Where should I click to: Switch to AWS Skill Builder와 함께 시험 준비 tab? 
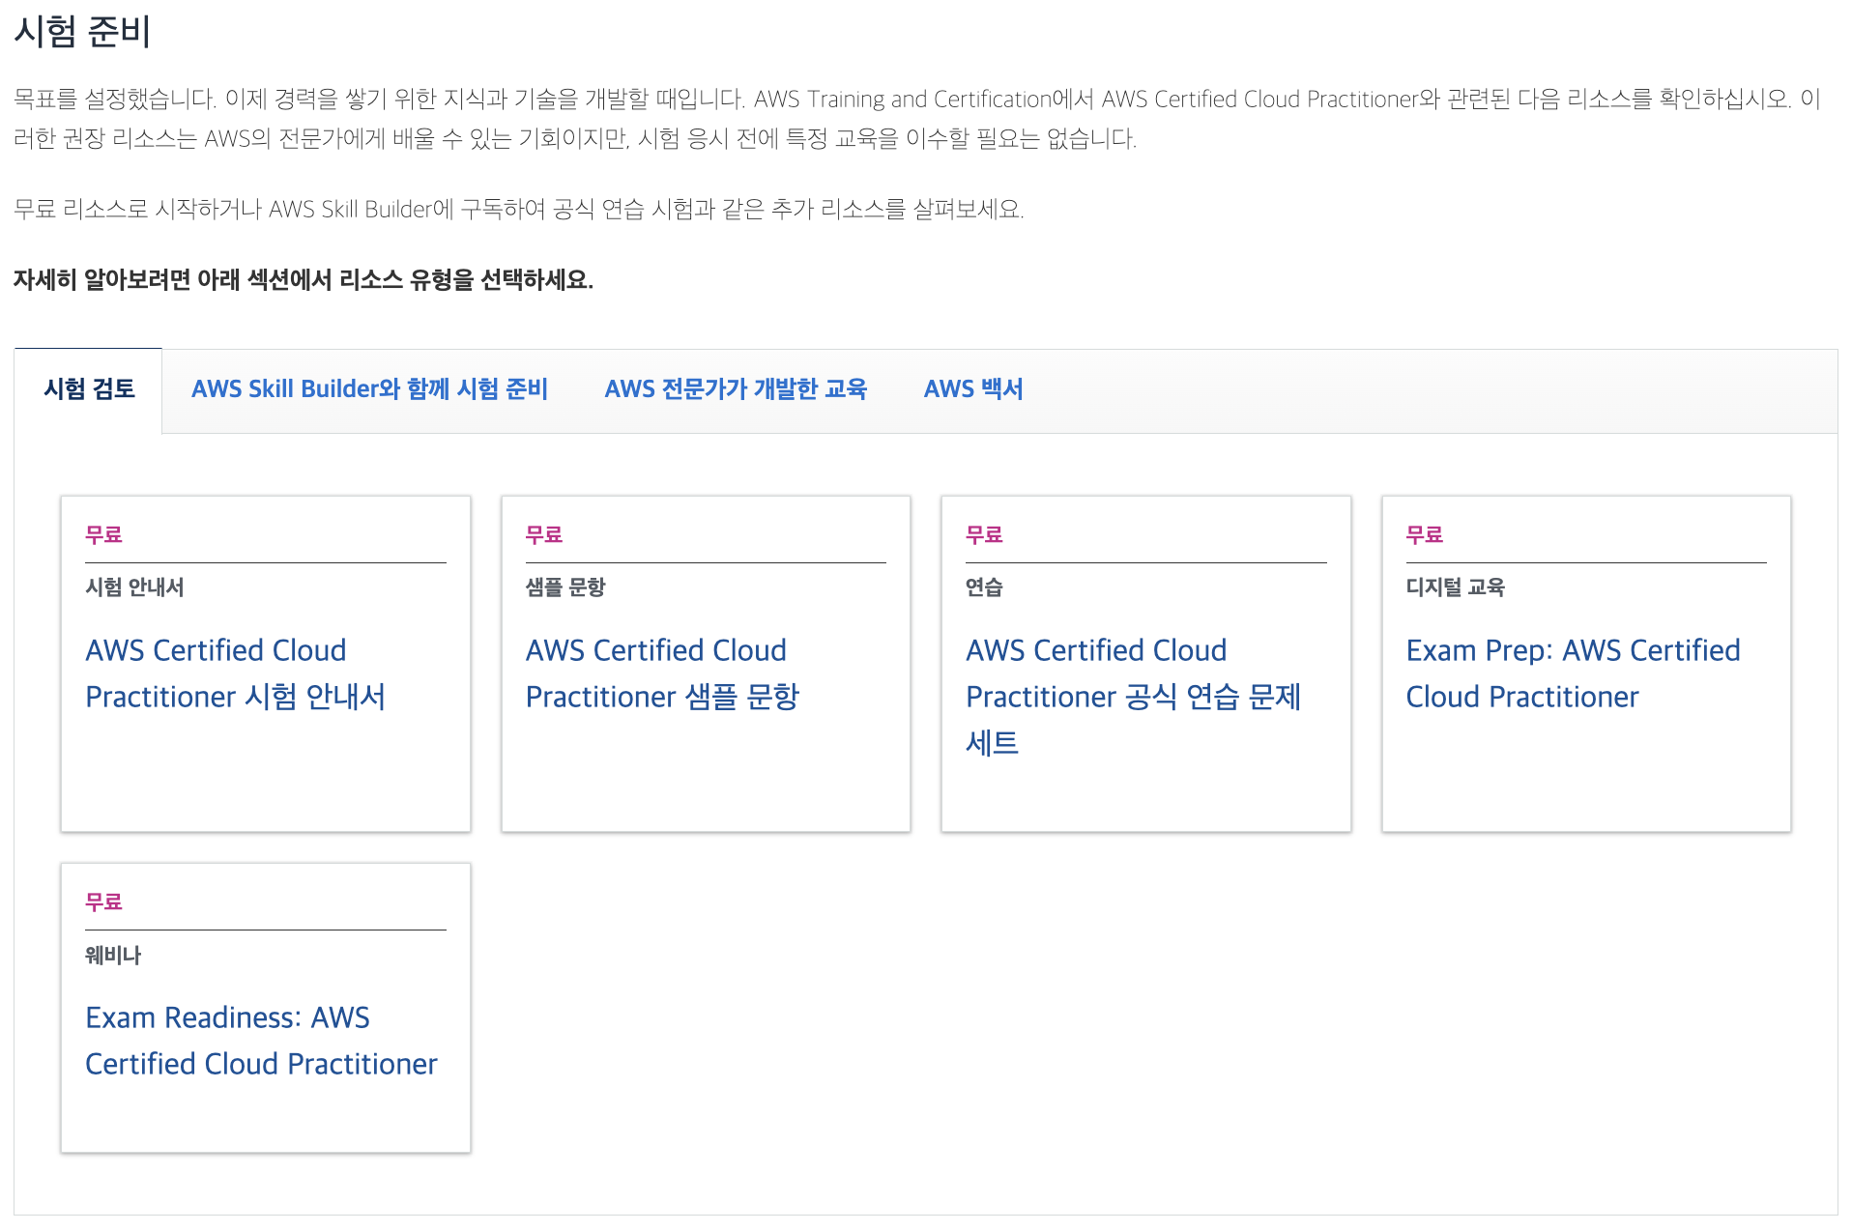(369, 389)
